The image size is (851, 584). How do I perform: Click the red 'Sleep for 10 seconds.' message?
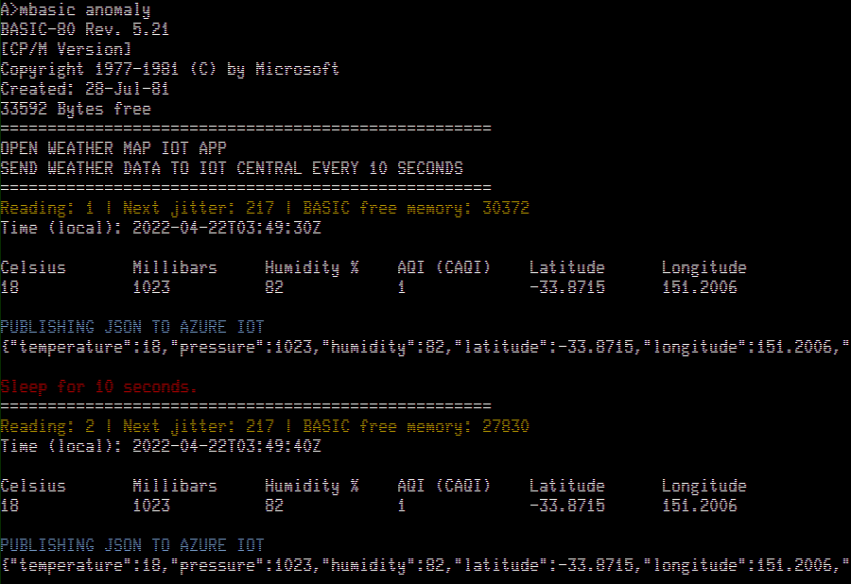click(99, 386)
